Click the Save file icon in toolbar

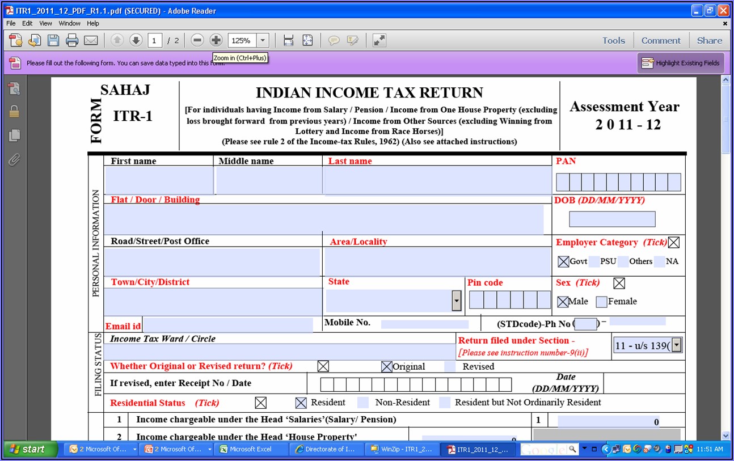click(x=53, y=40)
